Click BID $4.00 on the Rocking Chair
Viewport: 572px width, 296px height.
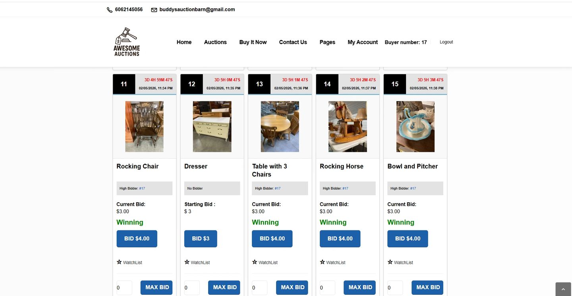[x=137, y=238]
